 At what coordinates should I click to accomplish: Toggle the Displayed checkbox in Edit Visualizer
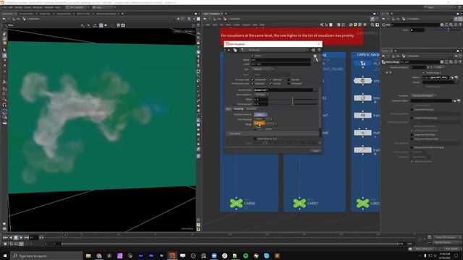tap(252, 84)
